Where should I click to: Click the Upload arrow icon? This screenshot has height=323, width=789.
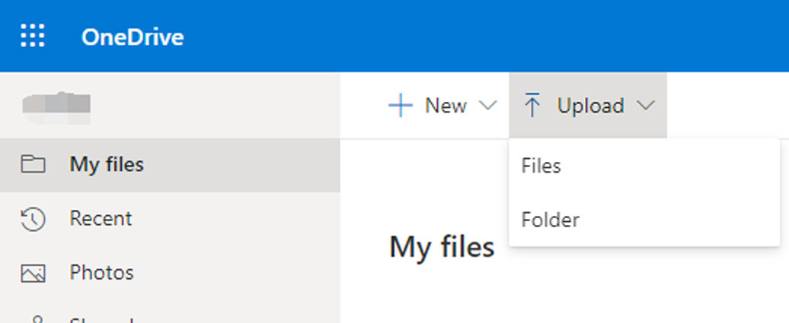[532, 105]
